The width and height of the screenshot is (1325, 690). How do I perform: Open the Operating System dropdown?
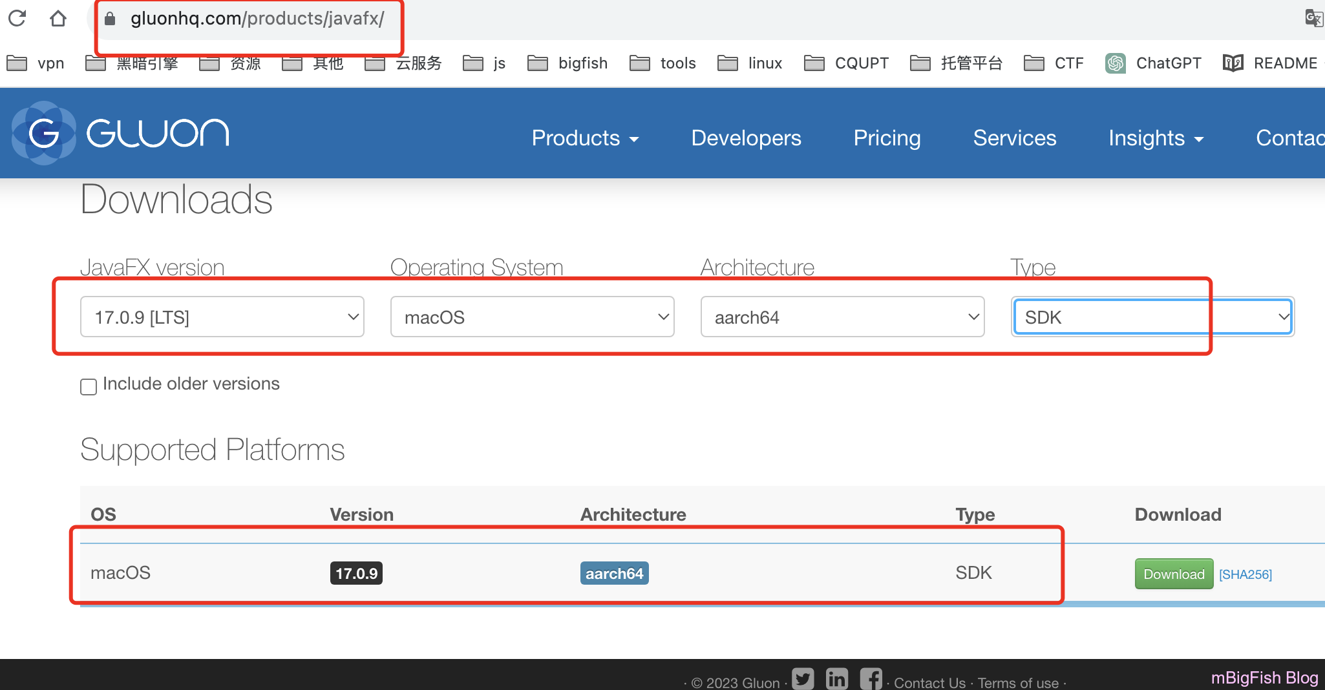pyautogui.click(x=532, y=317)
